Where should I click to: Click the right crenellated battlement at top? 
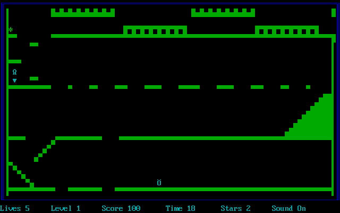[223, 13]
